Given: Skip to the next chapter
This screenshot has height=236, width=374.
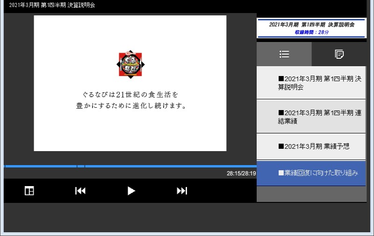Looking at the screenshot, I should (182, 191).
